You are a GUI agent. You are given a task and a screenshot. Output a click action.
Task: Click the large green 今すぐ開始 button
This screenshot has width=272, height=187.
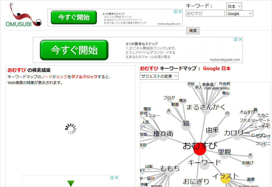tap(74, 50)
